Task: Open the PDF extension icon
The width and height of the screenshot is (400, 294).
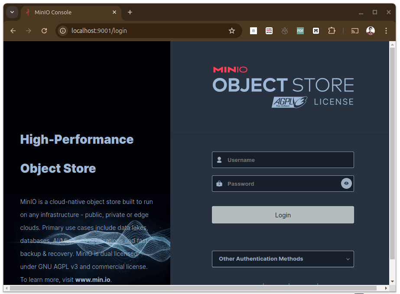Action: [300, 31]
